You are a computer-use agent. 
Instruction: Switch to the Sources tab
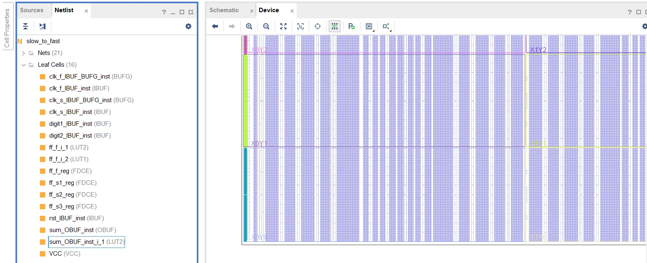(32, 10)
